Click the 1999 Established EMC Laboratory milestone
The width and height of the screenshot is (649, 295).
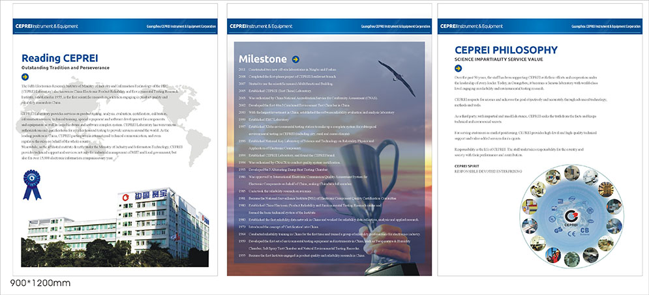click(x=264, y=119)
